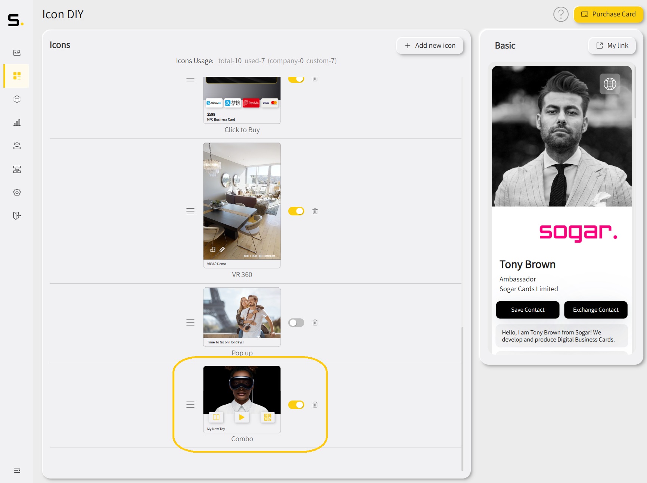Click the QR code icon on Combo thumbnail
Screen dimensions: 647x483
(x=267, y=417)
